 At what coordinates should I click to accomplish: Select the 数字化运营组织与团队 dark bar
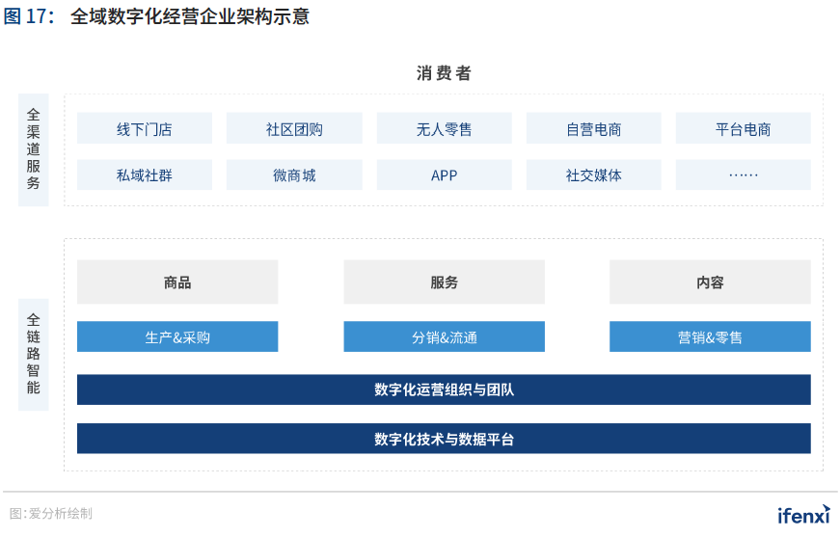444,389
